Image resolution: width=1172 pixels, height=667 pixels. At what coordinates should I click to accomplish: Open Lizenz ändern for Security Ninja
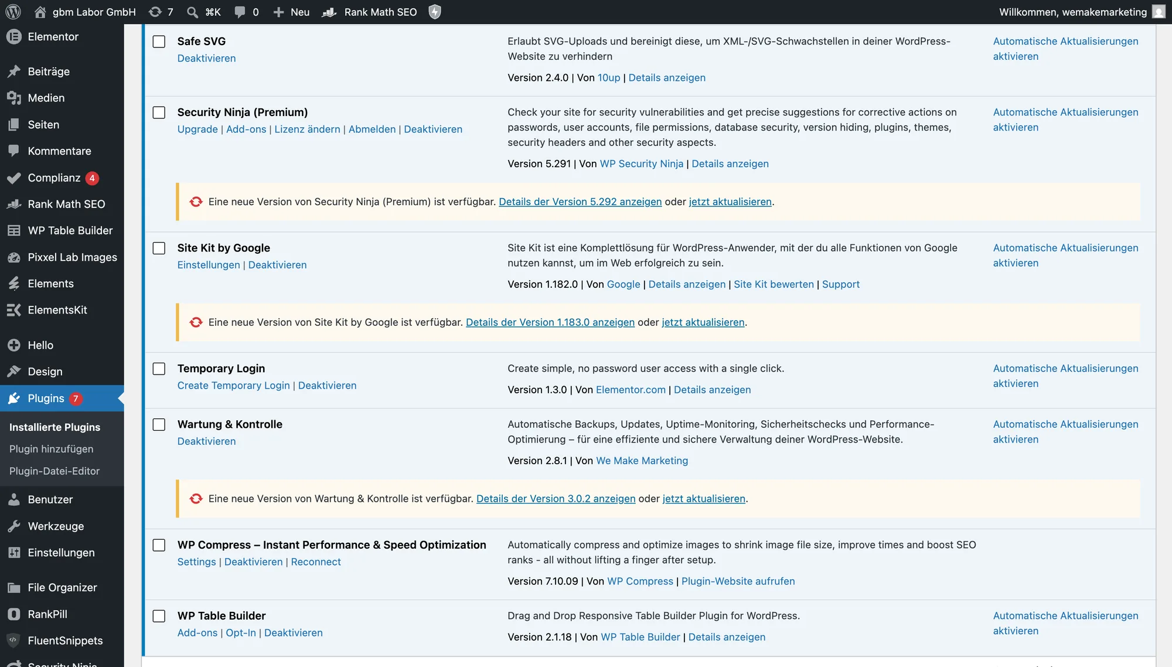coord(307,129)
